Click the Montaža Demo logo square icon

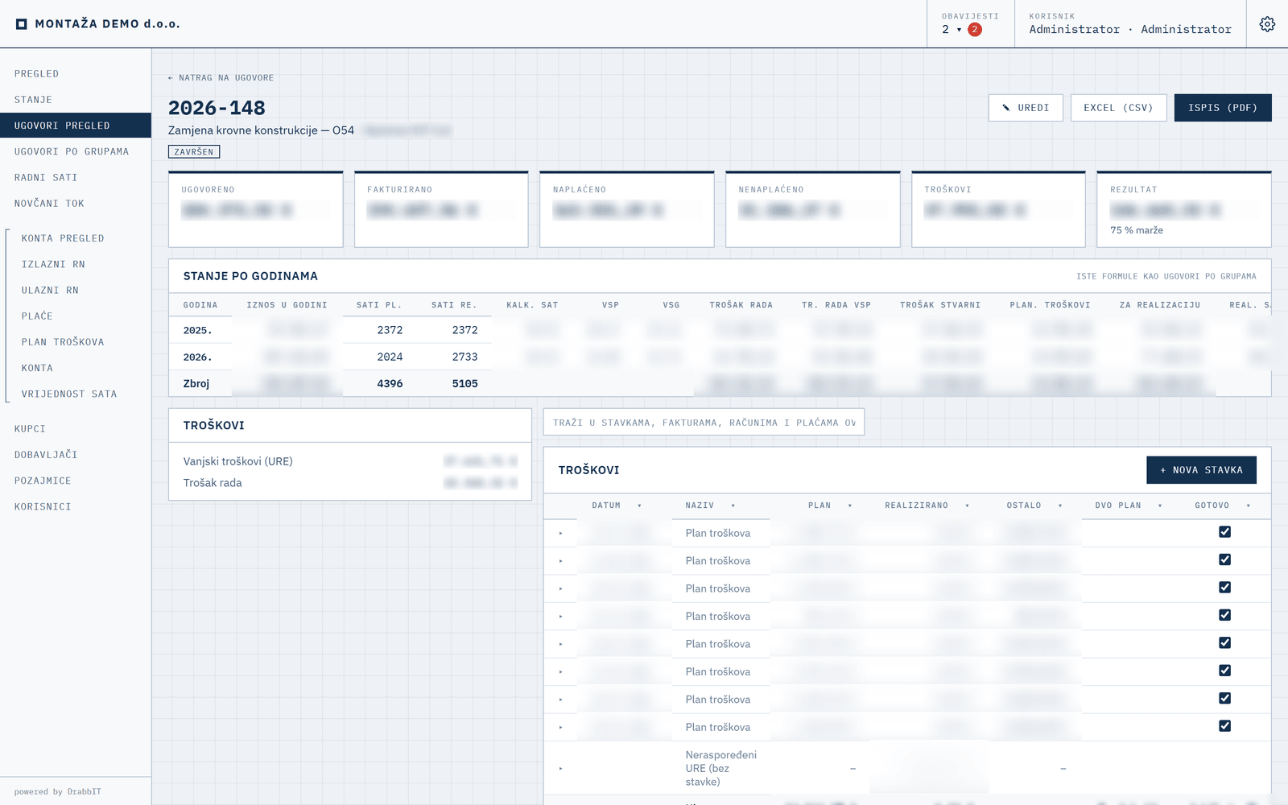pyautogui.click(x=22, y=24)
